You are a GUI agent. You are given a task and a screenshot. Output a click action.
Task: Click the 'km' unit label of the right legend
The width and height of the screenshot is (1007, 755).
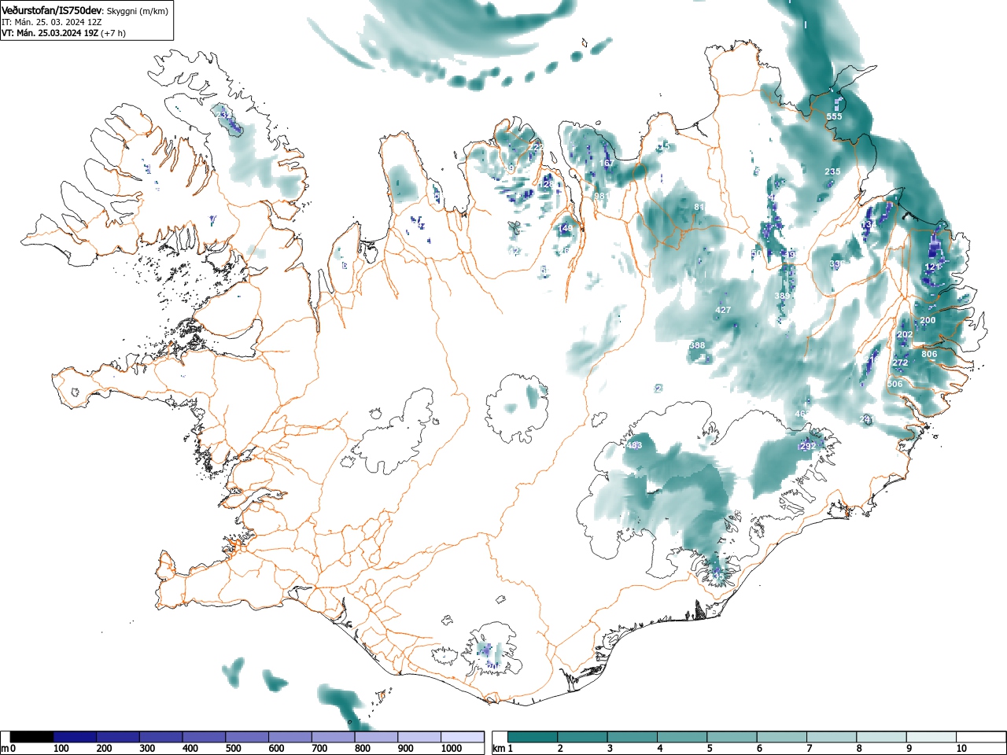(x=499, y=749)
